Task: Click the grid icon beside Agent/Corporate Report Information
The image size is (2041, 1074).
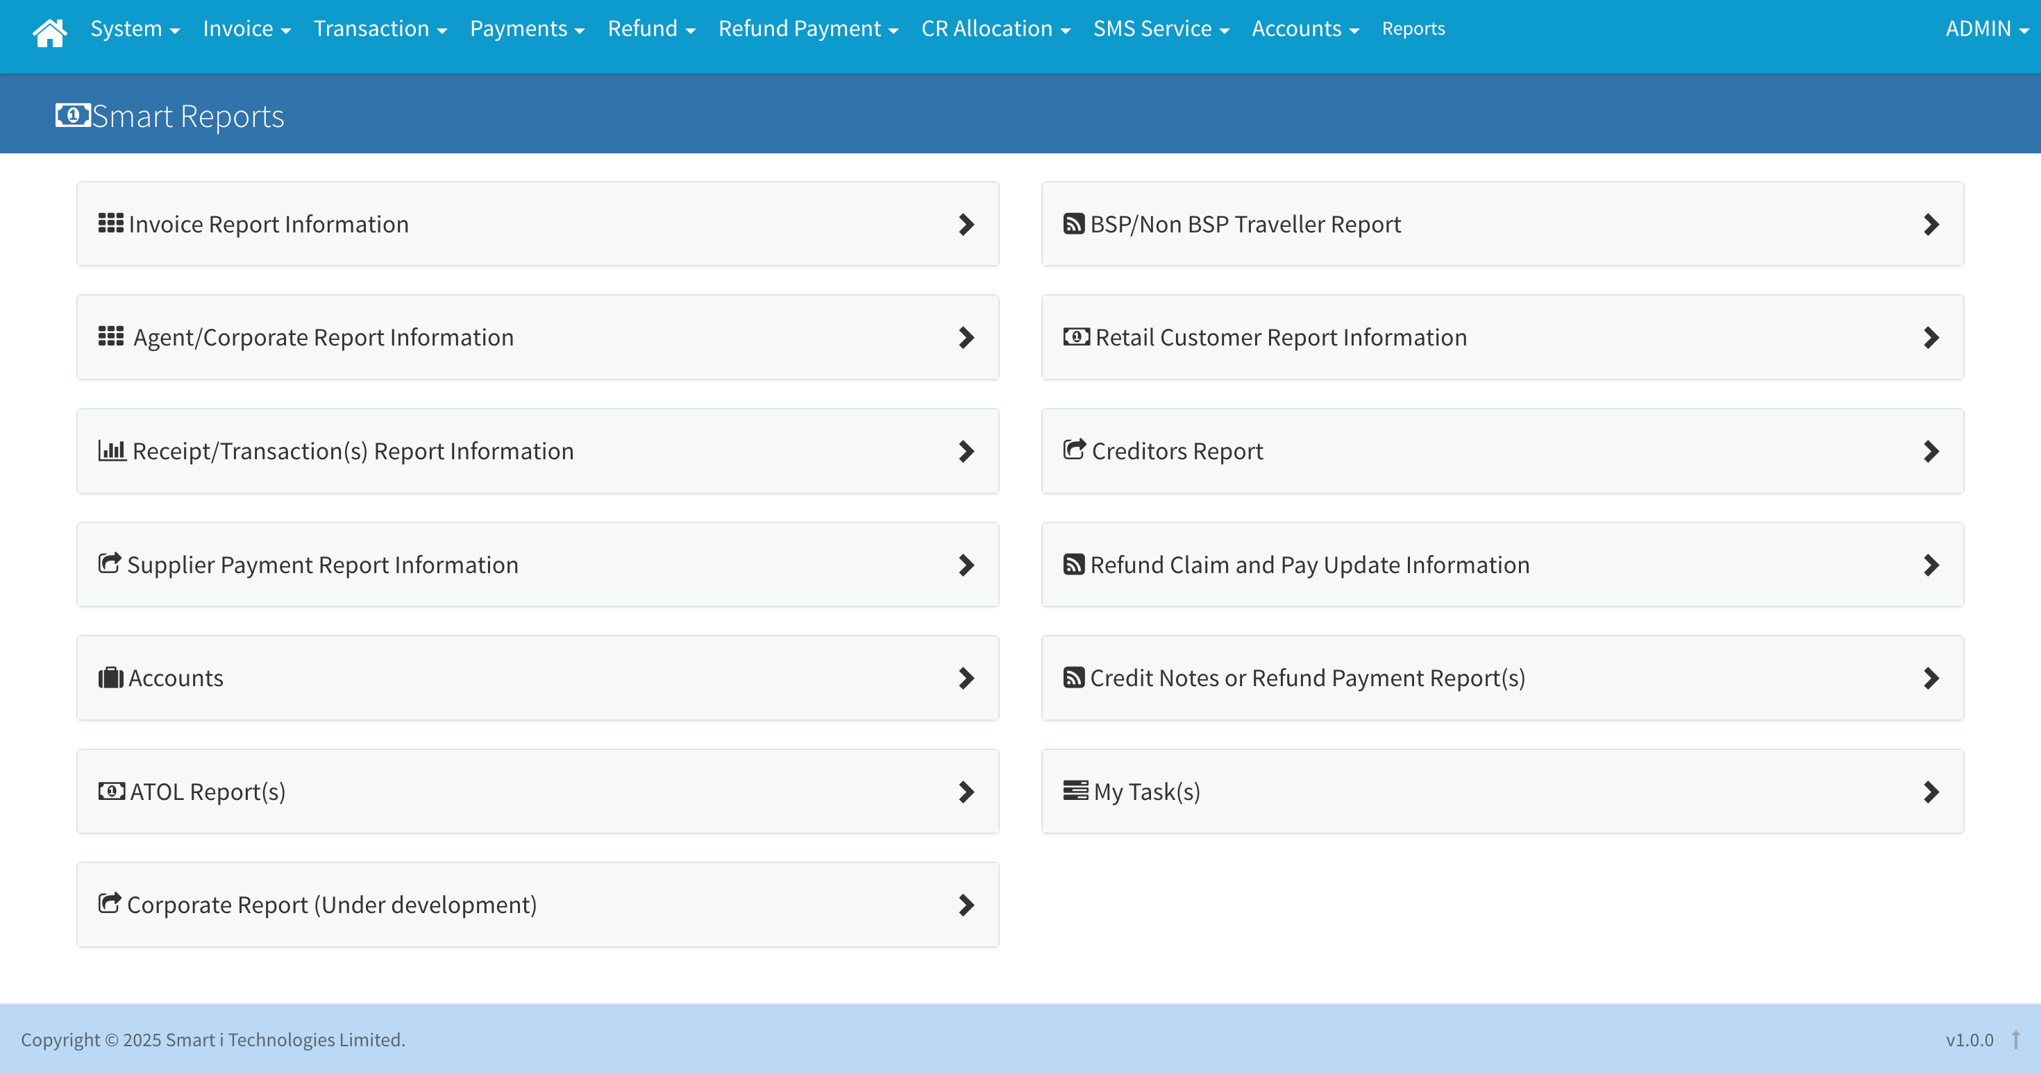Action: (110, 336)
